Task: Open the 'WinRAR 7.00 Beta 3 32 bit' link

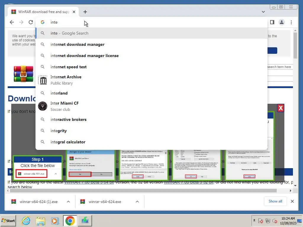Action: click(x=188, y=182)
